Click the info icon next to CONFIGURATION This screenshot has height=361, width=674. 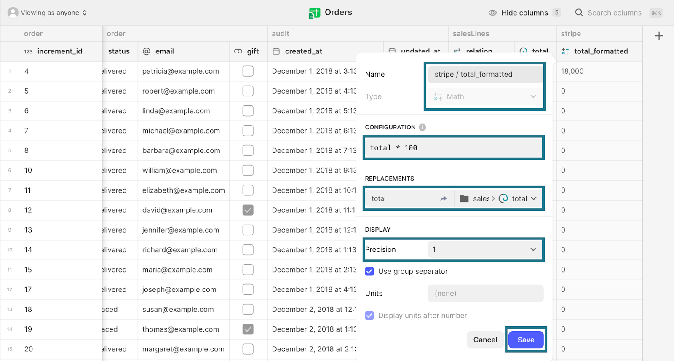pos(423,127)
